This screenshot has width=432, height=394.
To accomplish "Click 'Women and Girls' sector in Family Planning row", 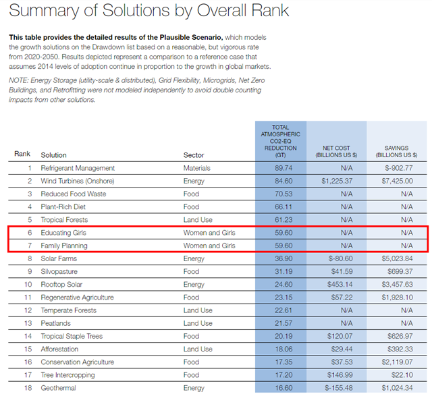I will [209, 246].
